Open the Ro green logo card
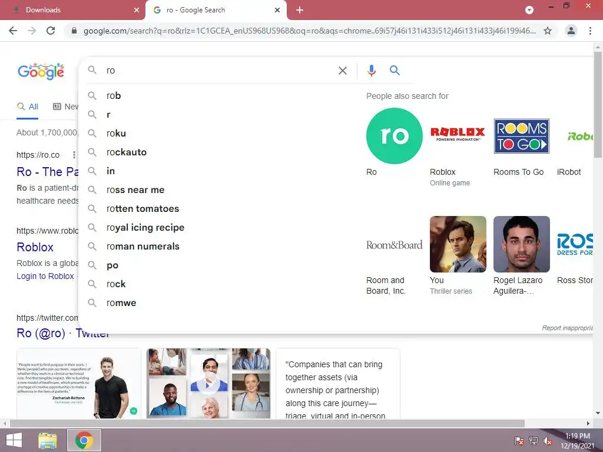Screen dimensions: 603x452 (394, 142)
